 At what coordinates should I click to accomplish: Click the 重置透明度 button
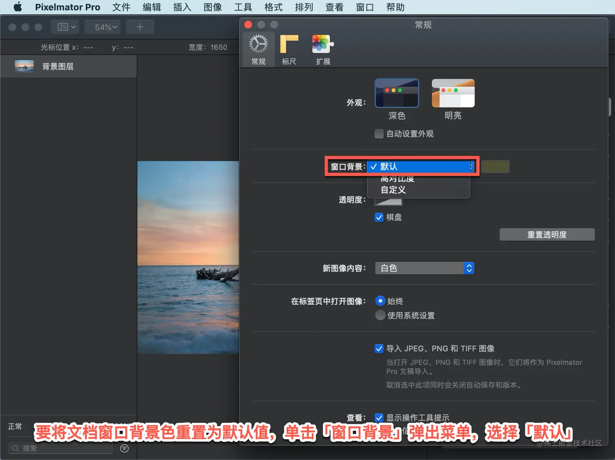click(x=547, y=235)
